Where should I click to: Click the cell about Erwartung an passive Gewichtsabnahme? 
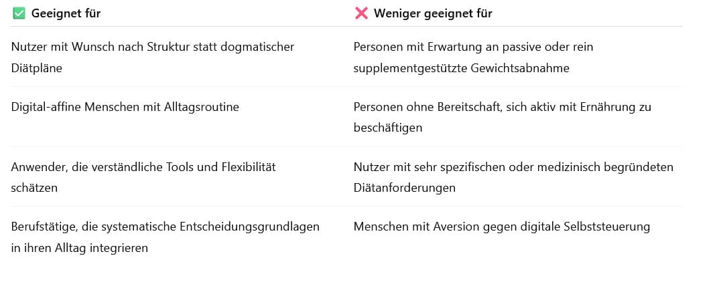point(473,57)
